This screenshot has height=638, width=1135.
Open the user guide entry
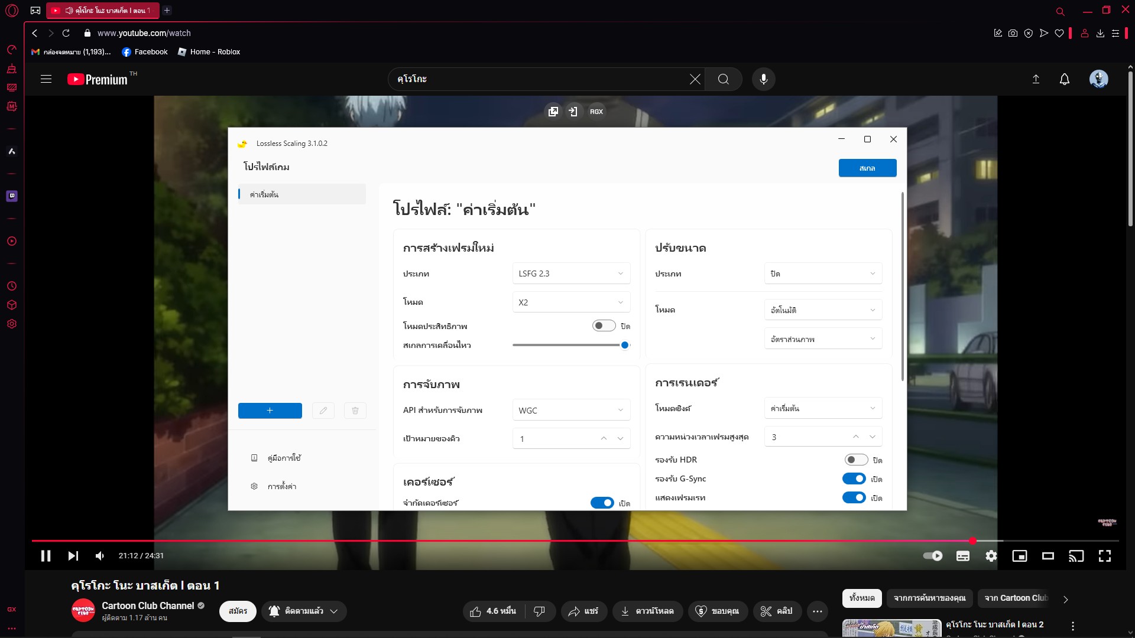[x=284, y=458]
